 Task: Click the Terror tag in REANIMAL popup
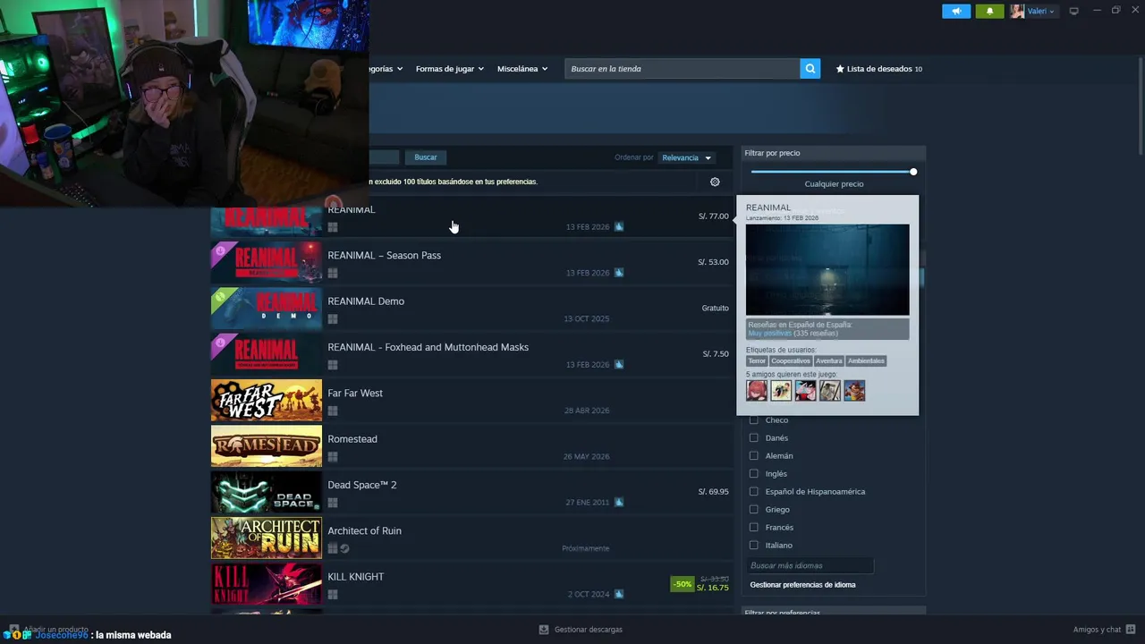click(x=757, y=360)
